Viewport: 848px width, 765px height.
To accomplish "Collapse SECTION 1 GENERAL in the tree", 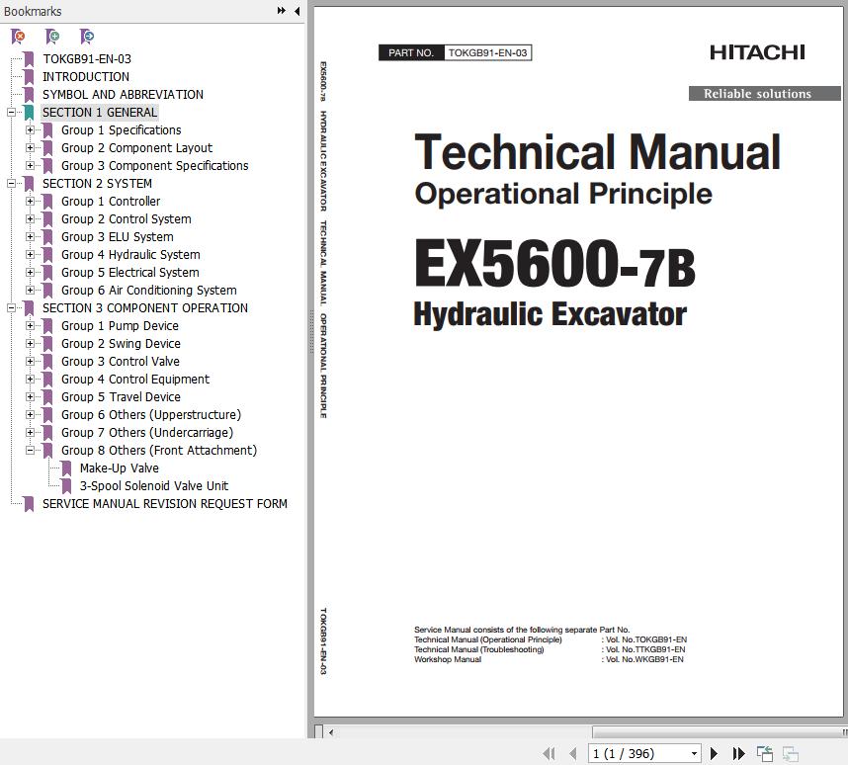I will 11,113.
